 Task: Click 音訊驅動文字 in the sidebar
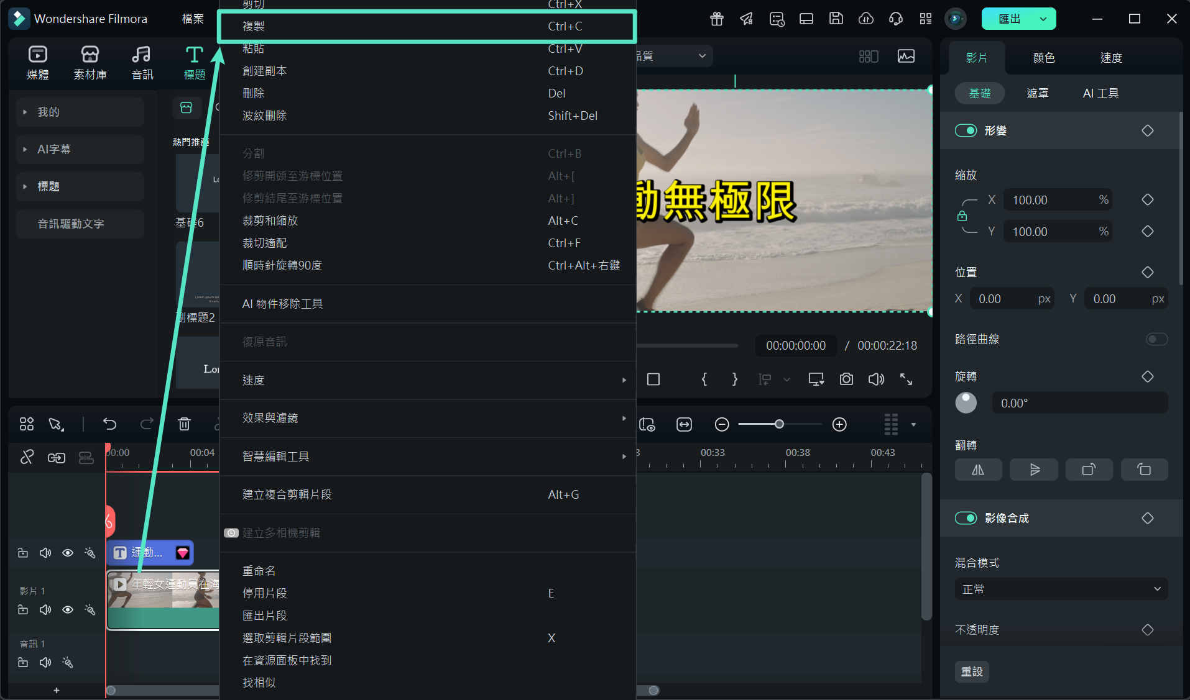tap(80, 224)
